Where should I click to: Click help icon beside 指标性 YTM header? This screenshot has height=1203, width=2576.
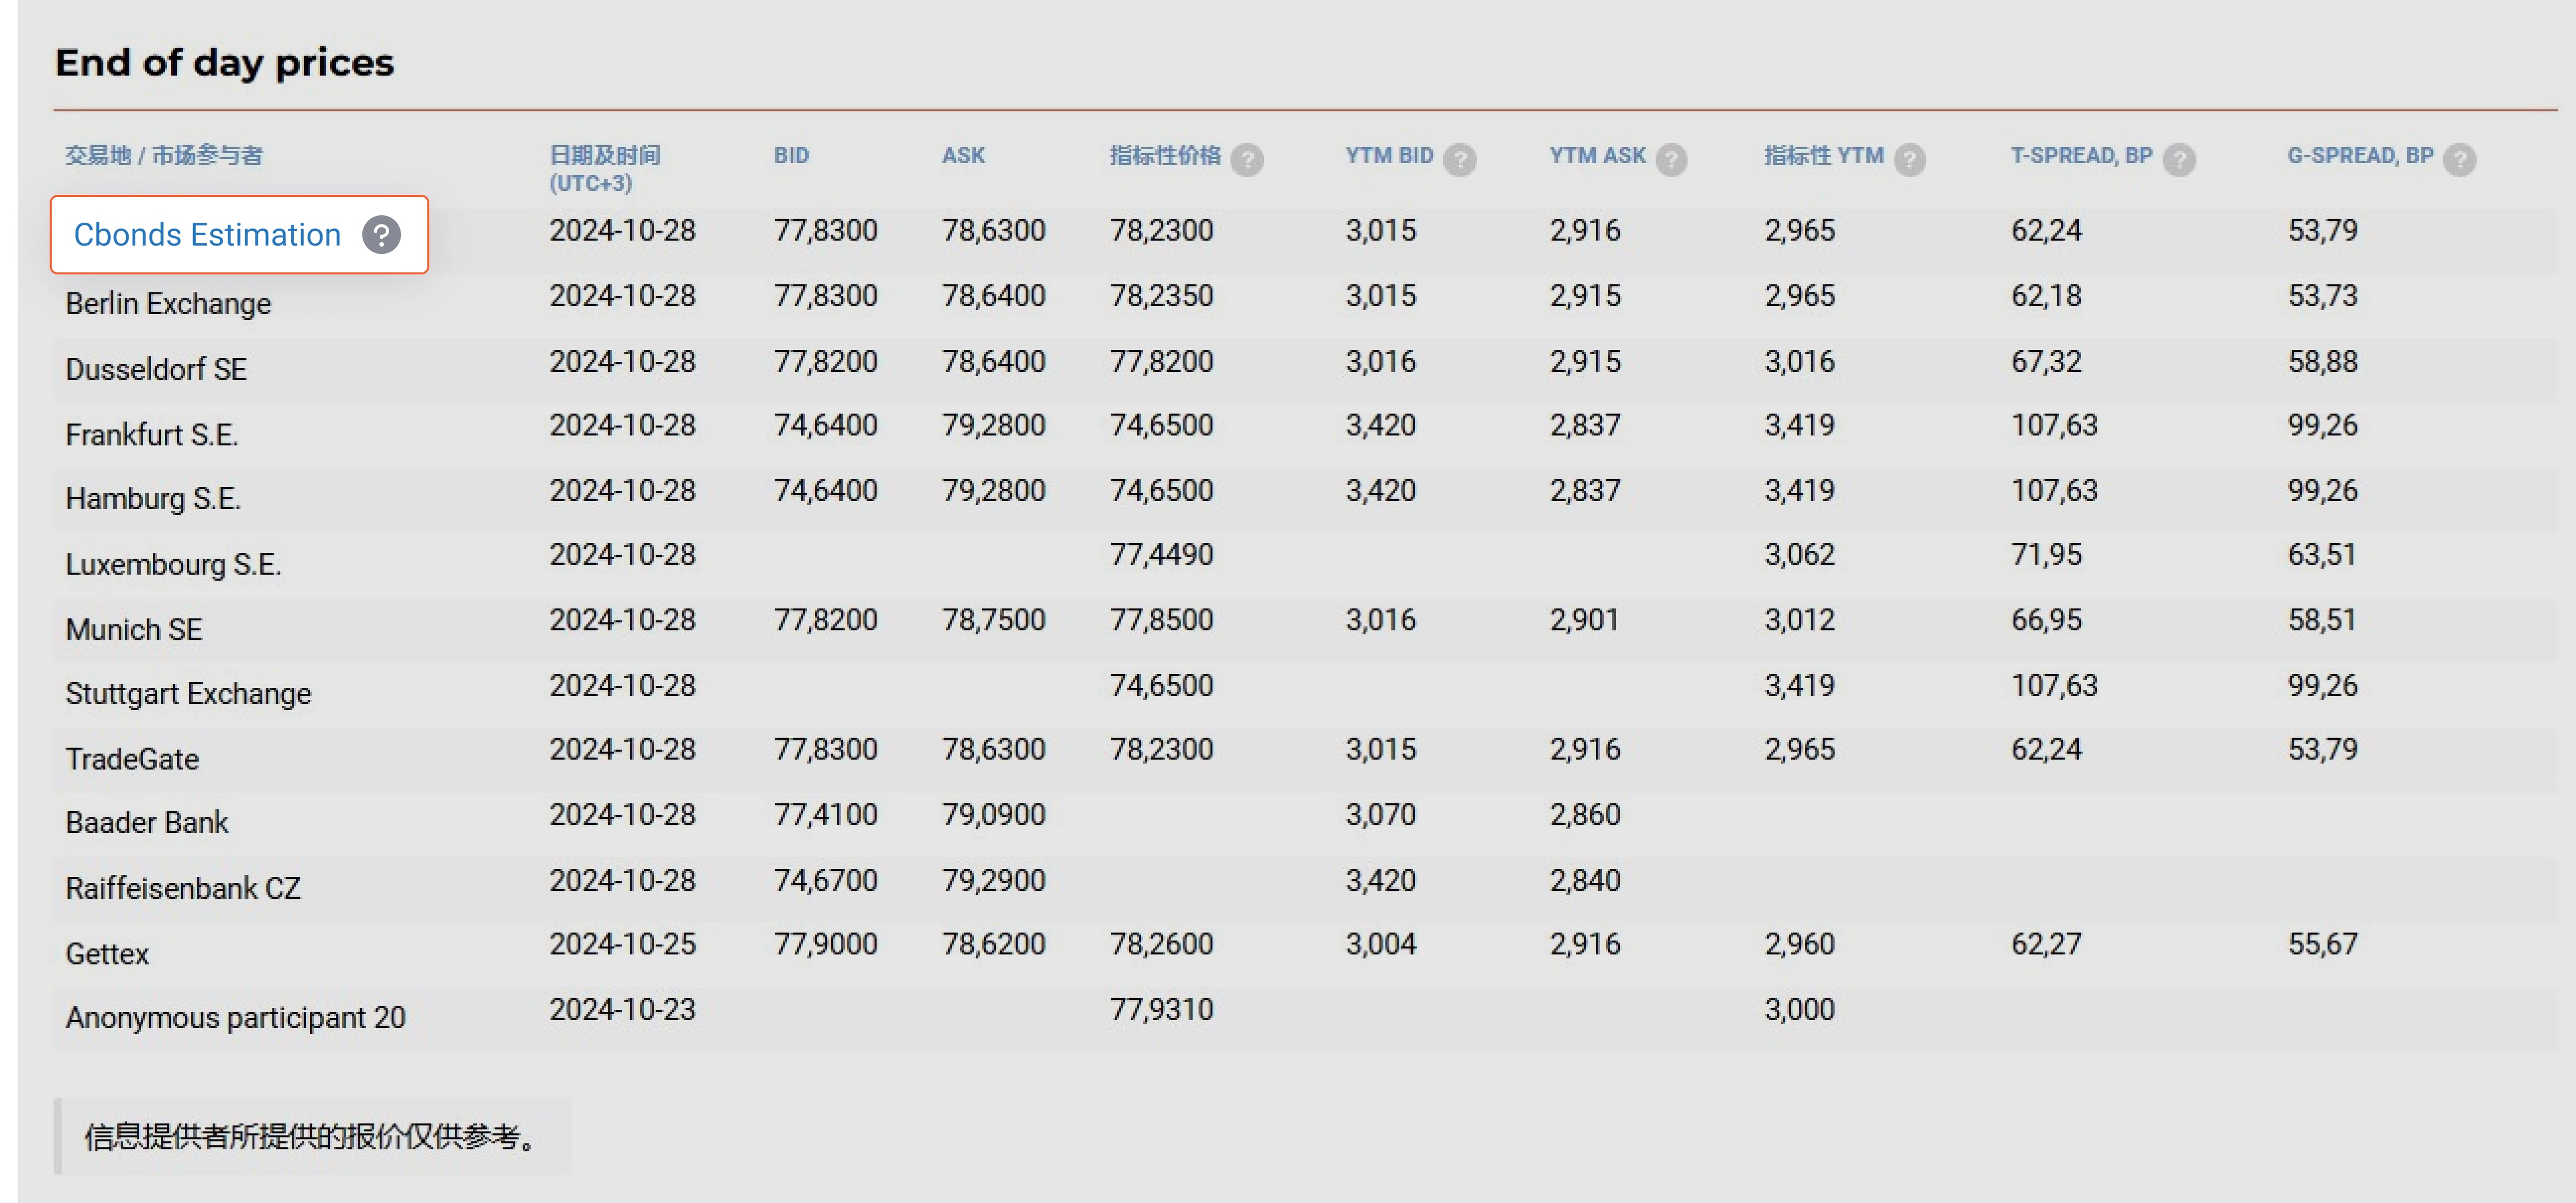pos(1910,159)
